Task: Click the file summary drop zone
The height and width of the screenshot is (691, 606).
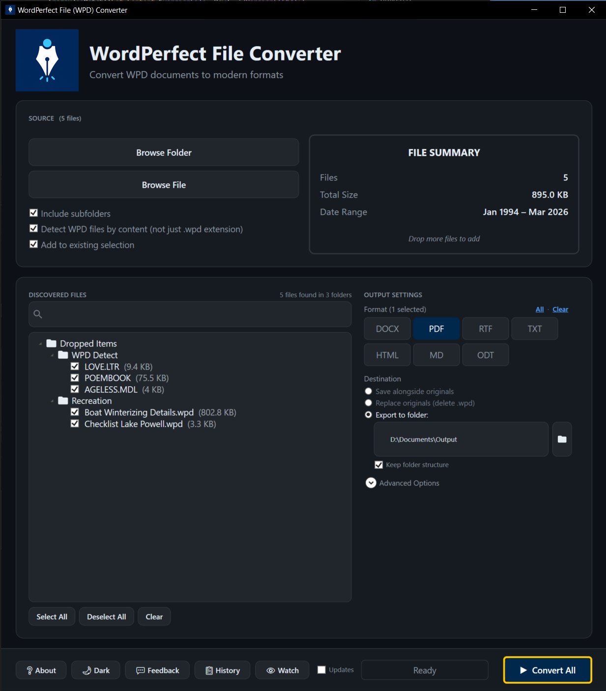Action: (444, 195)
